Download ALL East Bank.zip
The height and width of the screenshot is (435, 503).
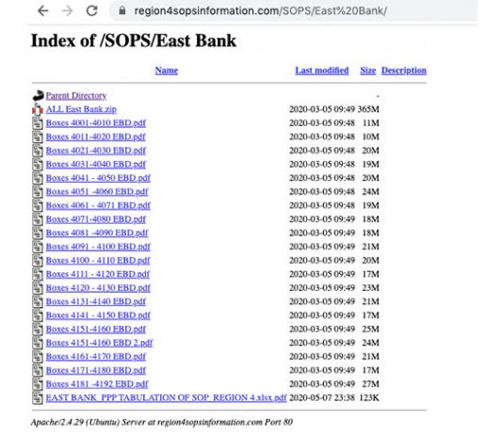pyautogui.click(x=81, y=109)
